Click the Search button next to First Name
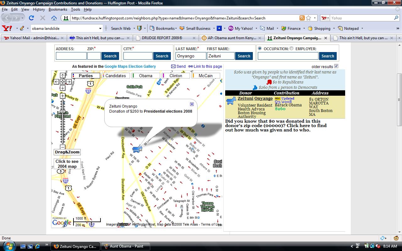The image size is (402, 251). 244,56
